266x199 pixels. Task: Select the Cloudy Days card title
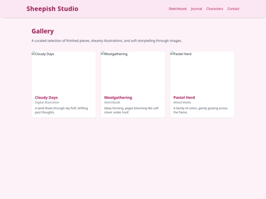pyautogui.click(x=46, y=97)
